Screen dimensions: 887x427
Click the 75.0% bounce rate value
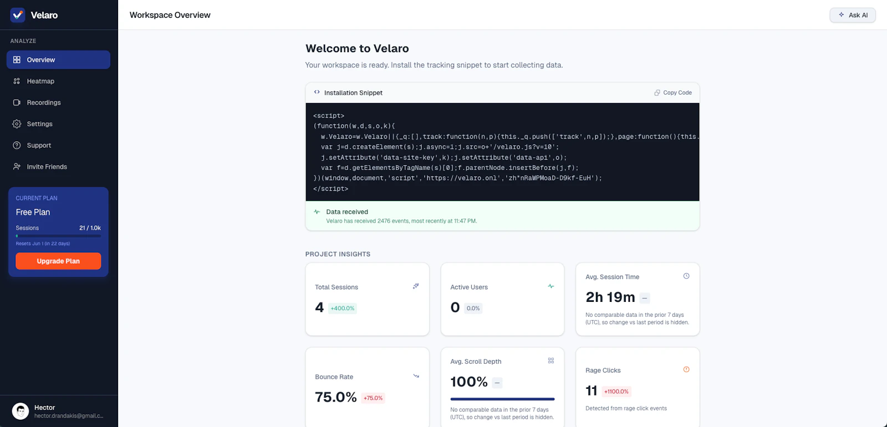click(x=336, y=397)
